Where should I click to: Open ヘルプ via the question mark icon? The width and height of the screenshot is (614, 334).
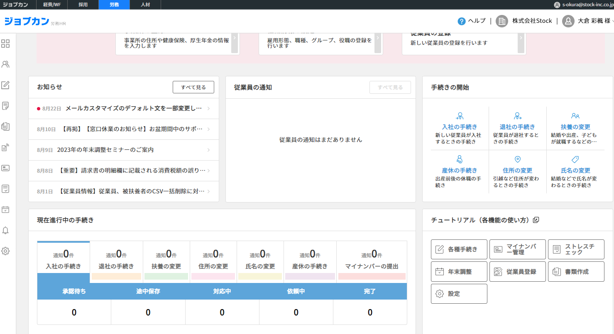pyautogui.click(x=462, y=21)
